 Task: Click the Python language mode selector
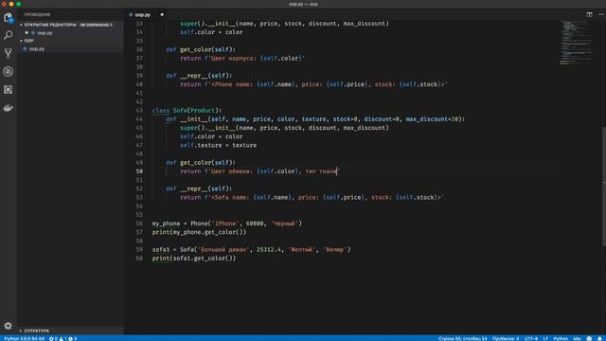click(561, 338)
